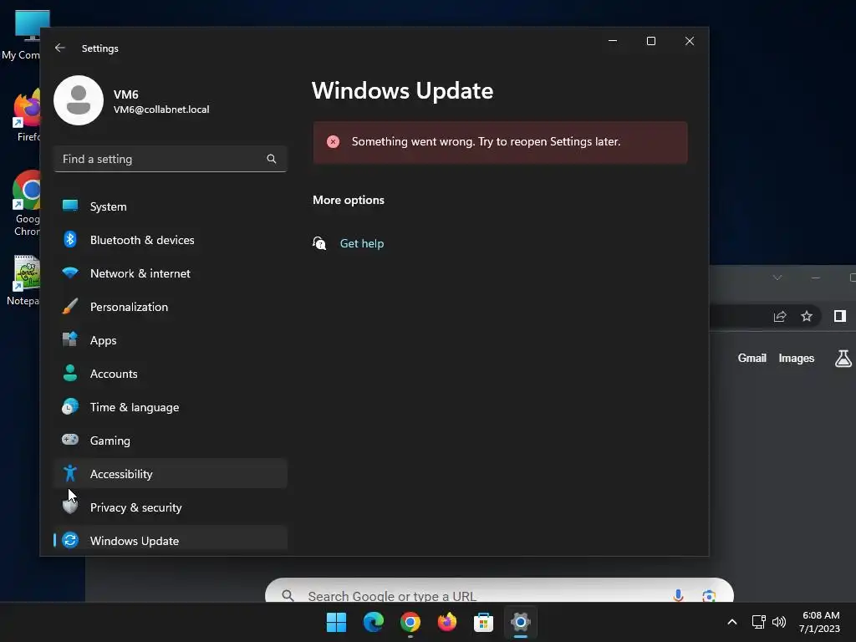Viewport: 856px width, 642px height.
Task: Open Google Chrome desktop shortcut
Action: pyautogui.click(x=26, y=203)
